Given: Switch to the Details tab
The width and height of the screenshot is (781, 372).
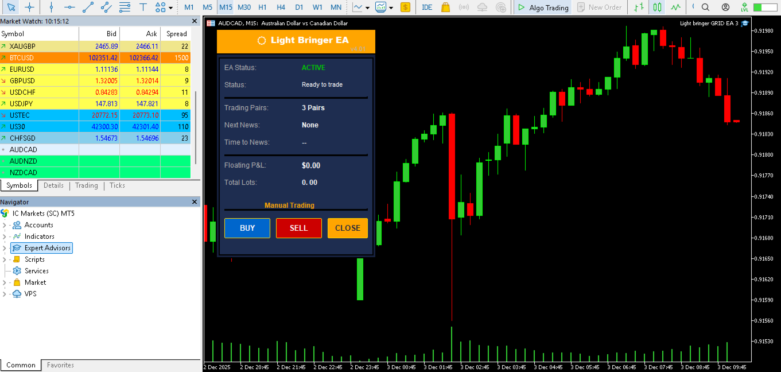Looking at the screenshot, I should pyautogui.click(x=53, y=185).
